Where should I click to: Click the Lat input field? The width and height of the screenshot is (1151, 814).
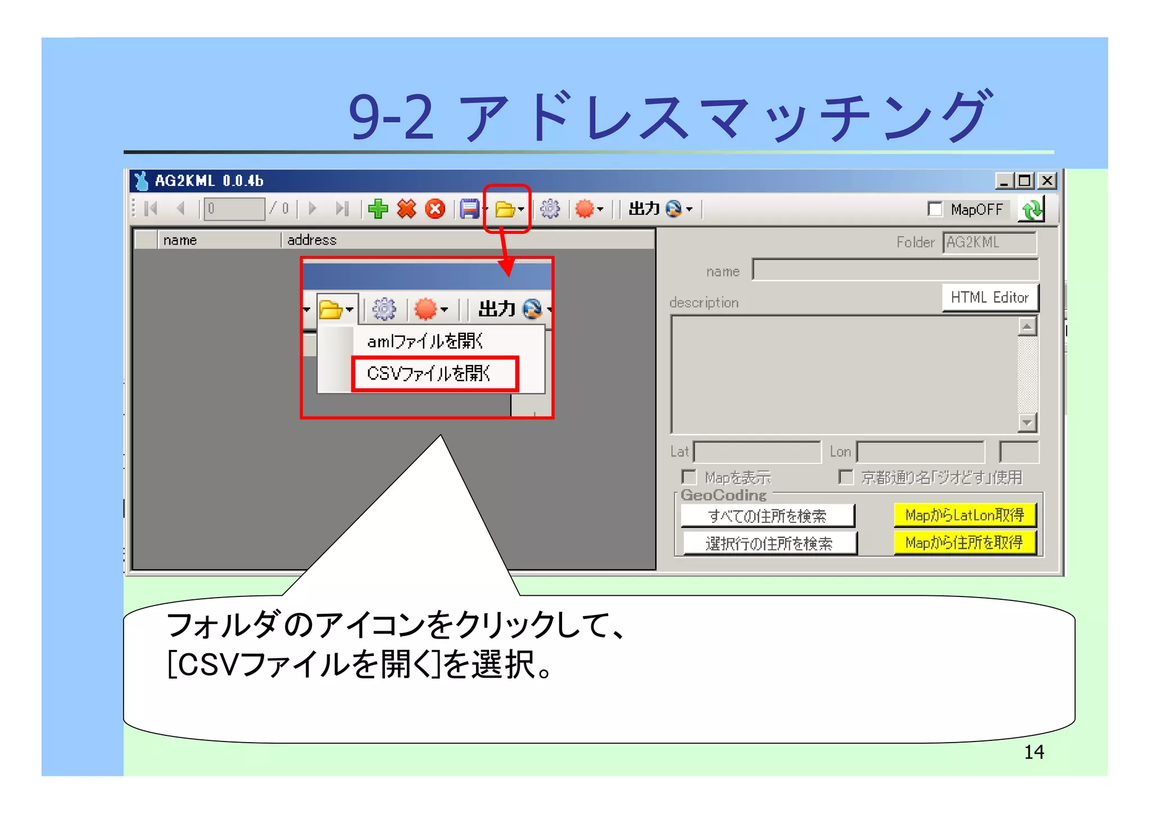[757, 452]
